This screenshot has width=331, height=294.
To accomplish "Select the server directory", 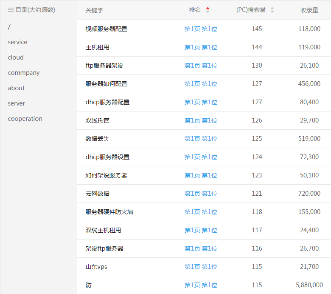I will pyautogui.click(x=16, y=103).
